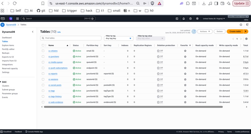
Task: Check the cc-citizens row checkbox
Action: (43, 51)
